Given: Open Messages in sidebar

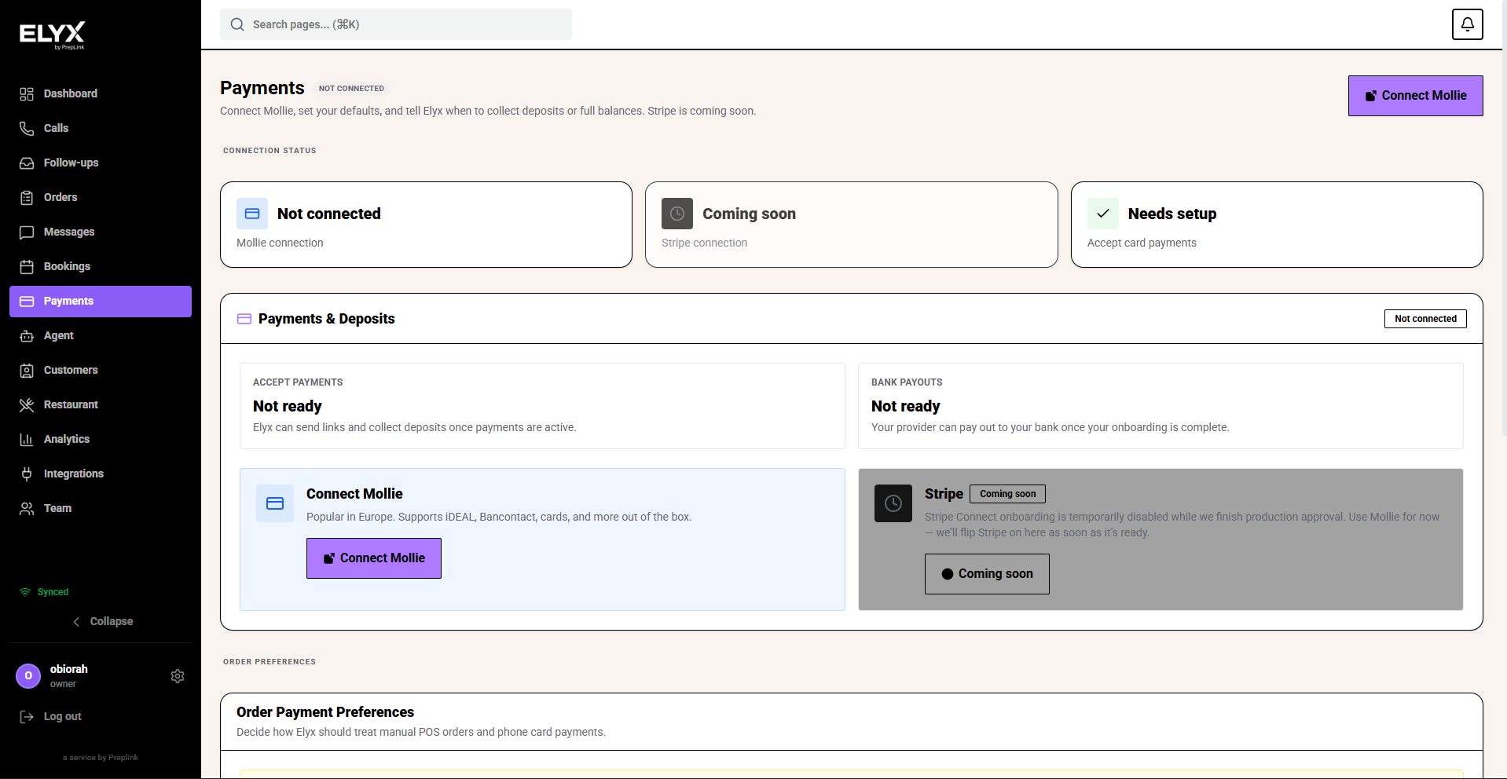Looking at the screenshot, I should tap(101, 232).
